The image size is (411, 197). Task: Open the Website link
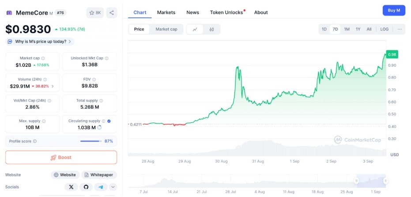click(x=65, y=175)
